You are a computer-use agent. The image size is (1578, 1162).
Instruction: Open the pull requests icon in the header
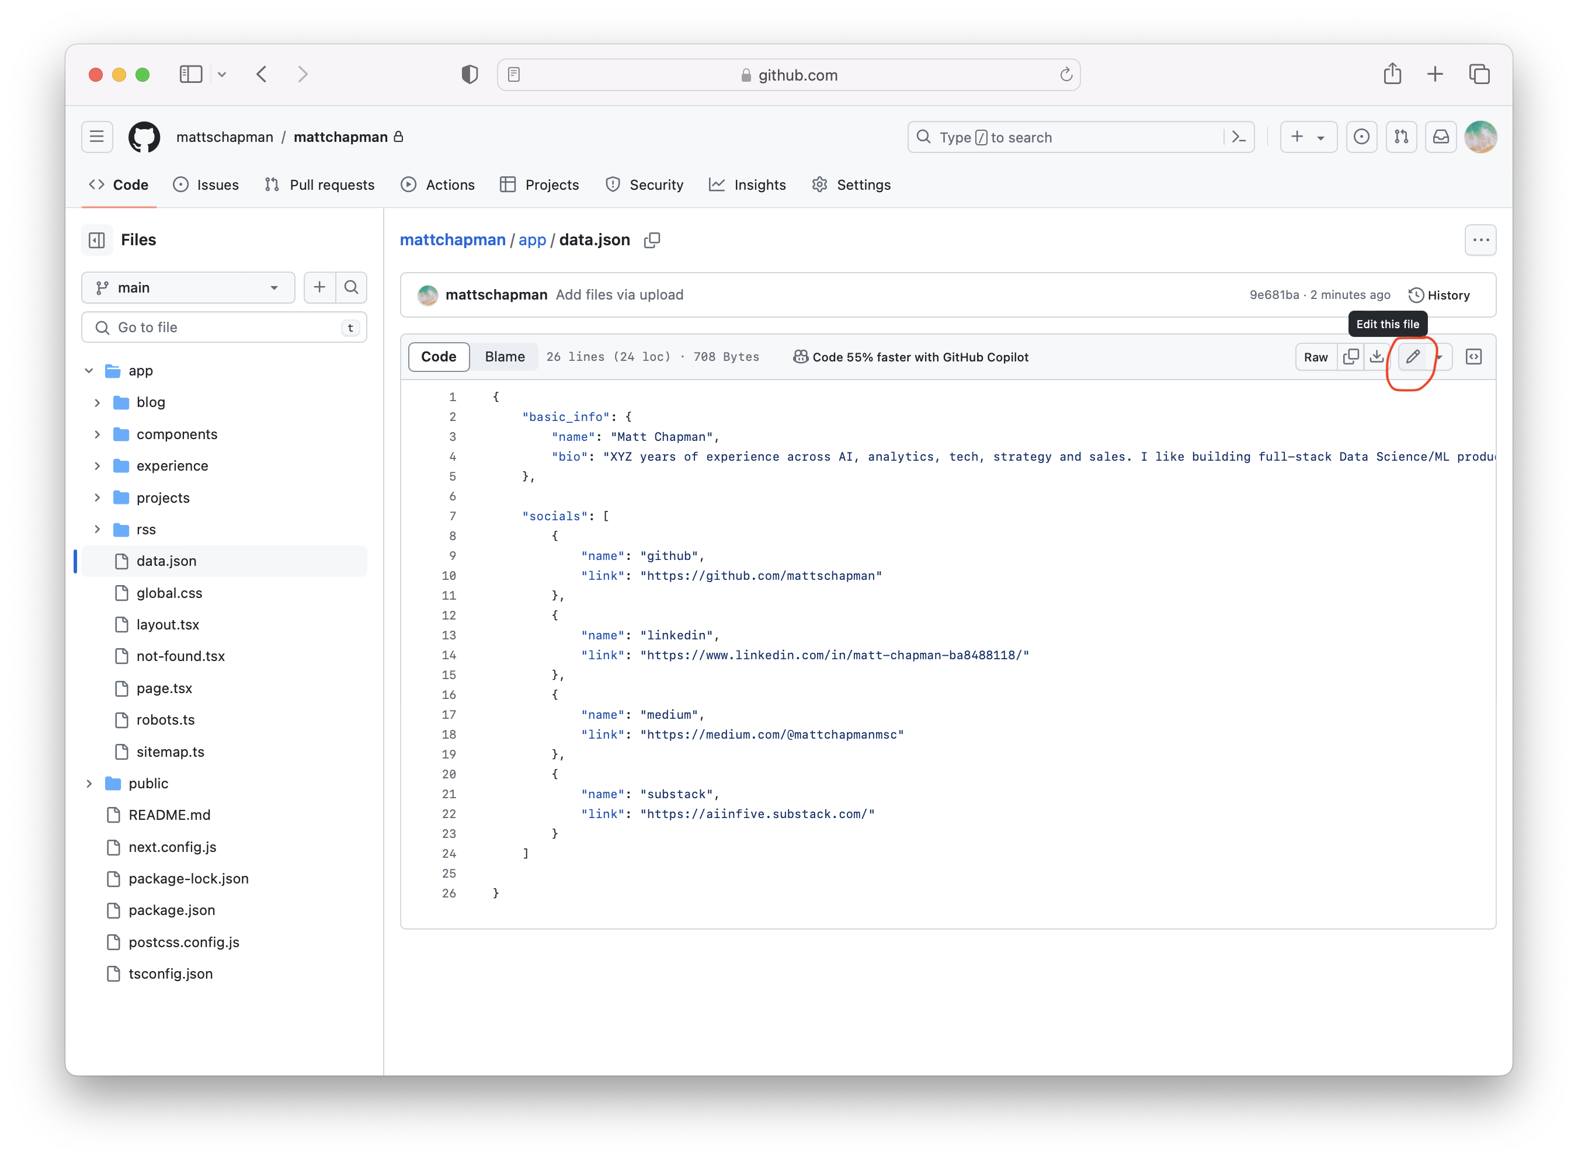pos(1400,137)
